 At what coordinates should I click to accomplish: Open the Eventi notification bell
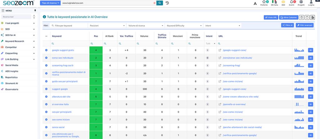click(292, 2)
